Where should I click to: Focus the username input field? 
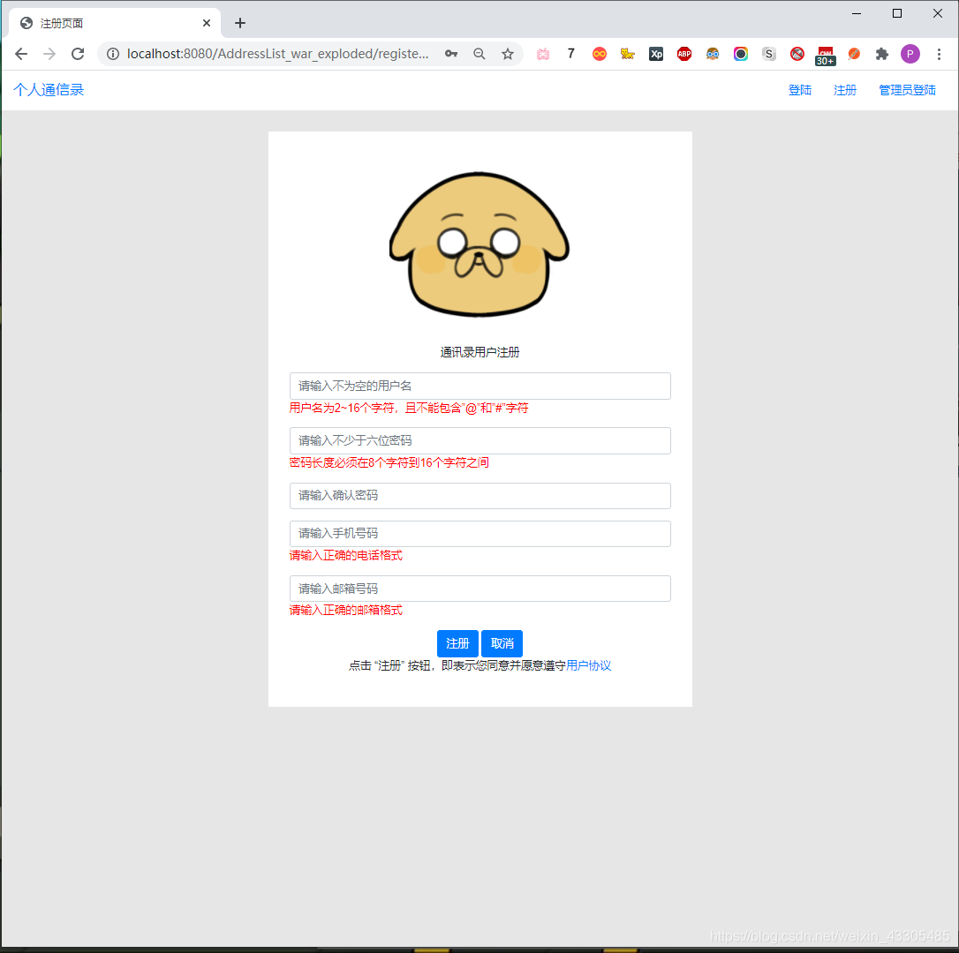click(x=480, y=386)
